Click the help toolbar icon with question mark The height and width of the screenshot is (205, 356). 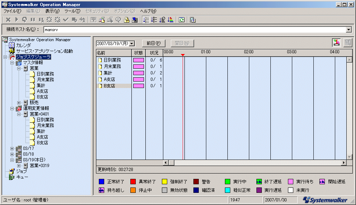coord(193,20)
